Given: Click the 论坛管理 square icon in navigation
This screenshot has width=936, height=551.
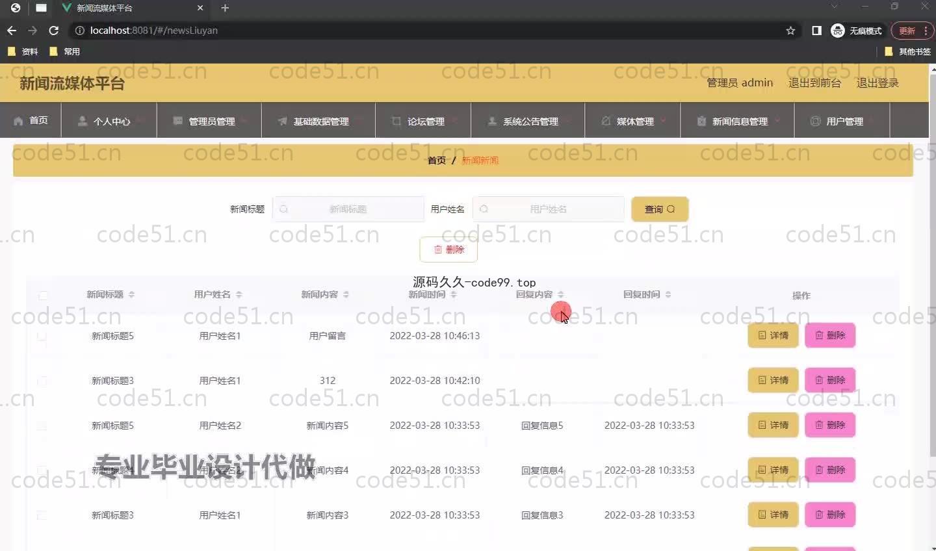Looking at the screenshot, I should [396, 121].
